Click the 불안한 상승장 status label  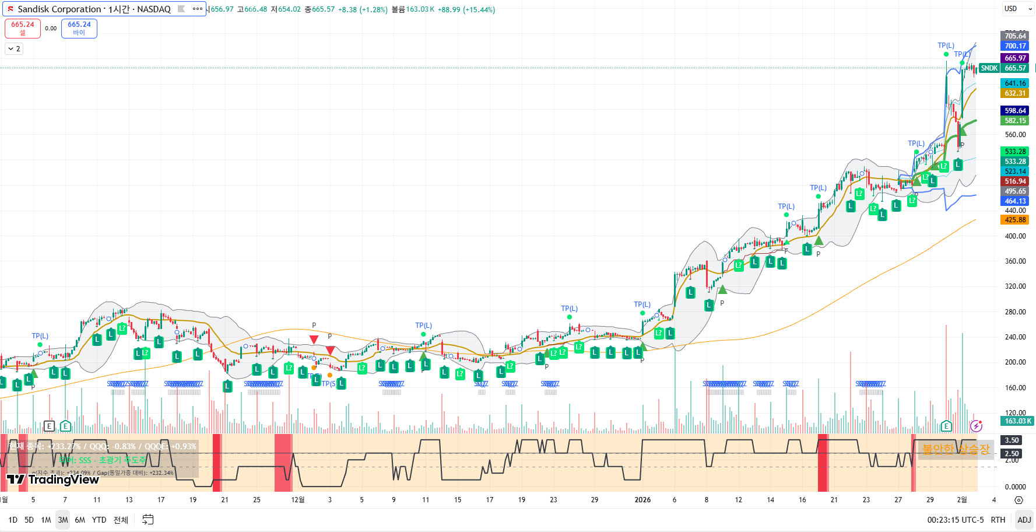956,449
